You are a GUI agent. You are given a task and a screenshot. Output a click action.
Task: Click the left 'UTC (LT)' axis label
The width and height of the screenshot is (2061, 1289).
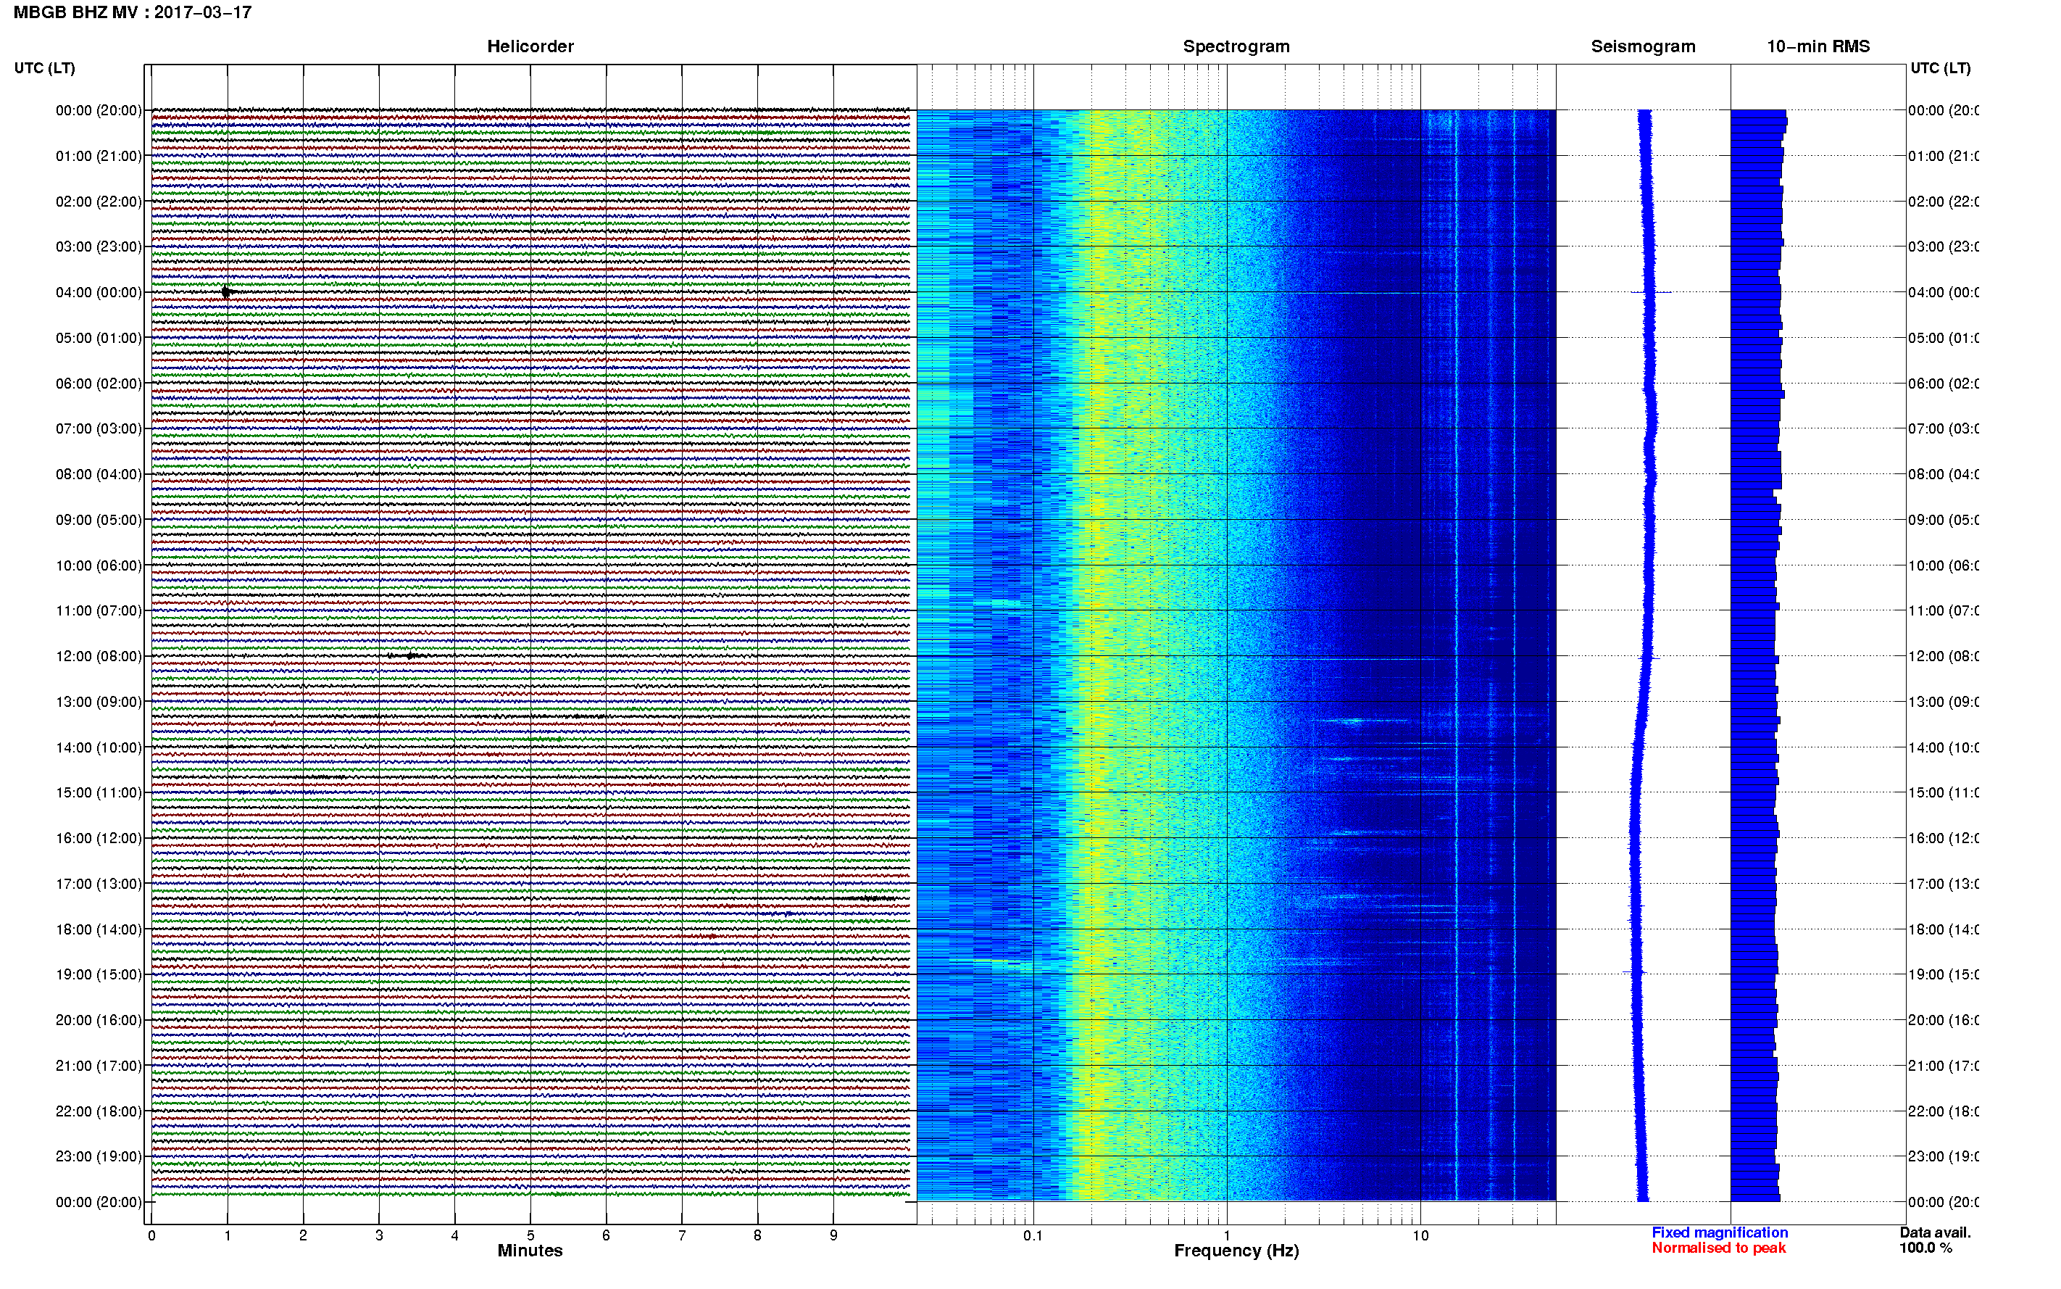(44, 68)
